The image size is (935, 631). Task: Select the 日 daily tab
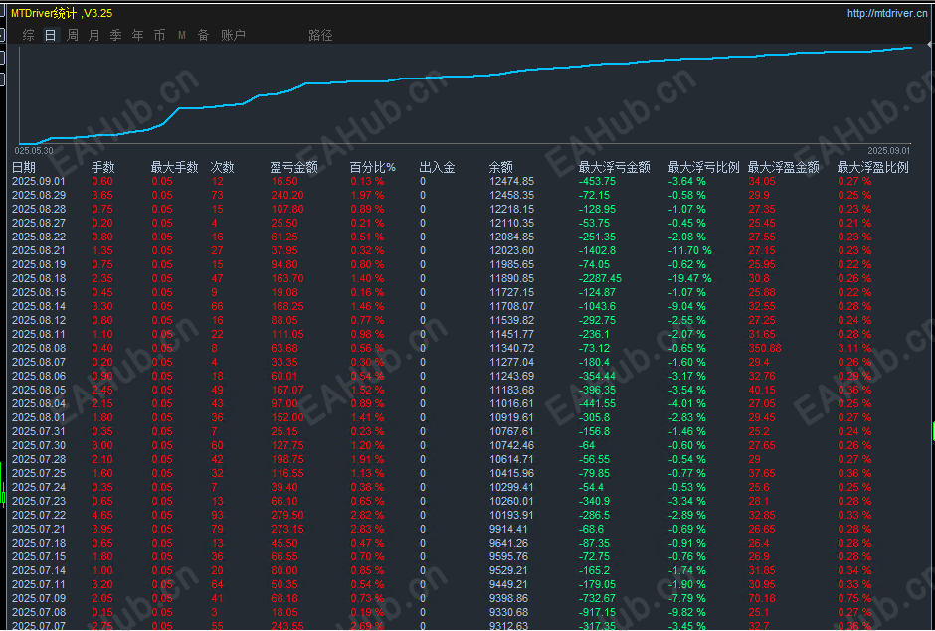50,35
